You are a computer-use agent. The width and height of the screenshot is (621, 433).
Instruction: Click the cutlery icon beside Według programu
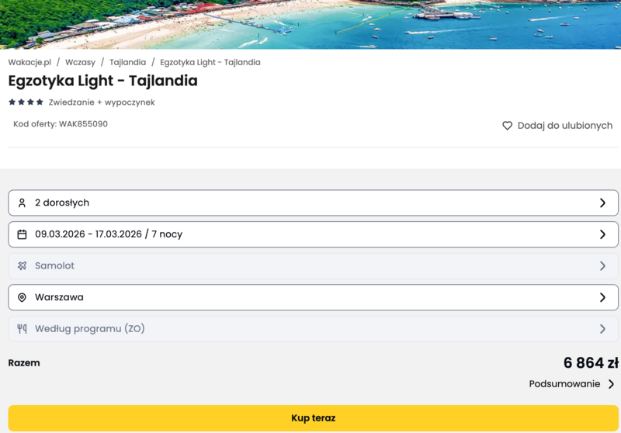[x=22, y=329]
